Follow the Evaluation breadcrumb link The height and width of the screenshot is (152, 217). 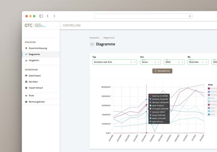point(94,38)
